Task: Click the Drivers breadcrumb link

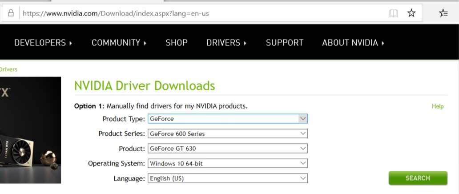Action: [x=8, y=69]
